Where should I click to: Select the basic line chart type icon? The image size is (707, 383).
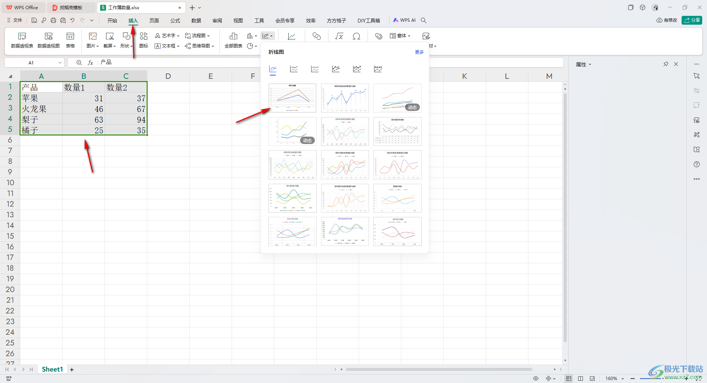273,69
